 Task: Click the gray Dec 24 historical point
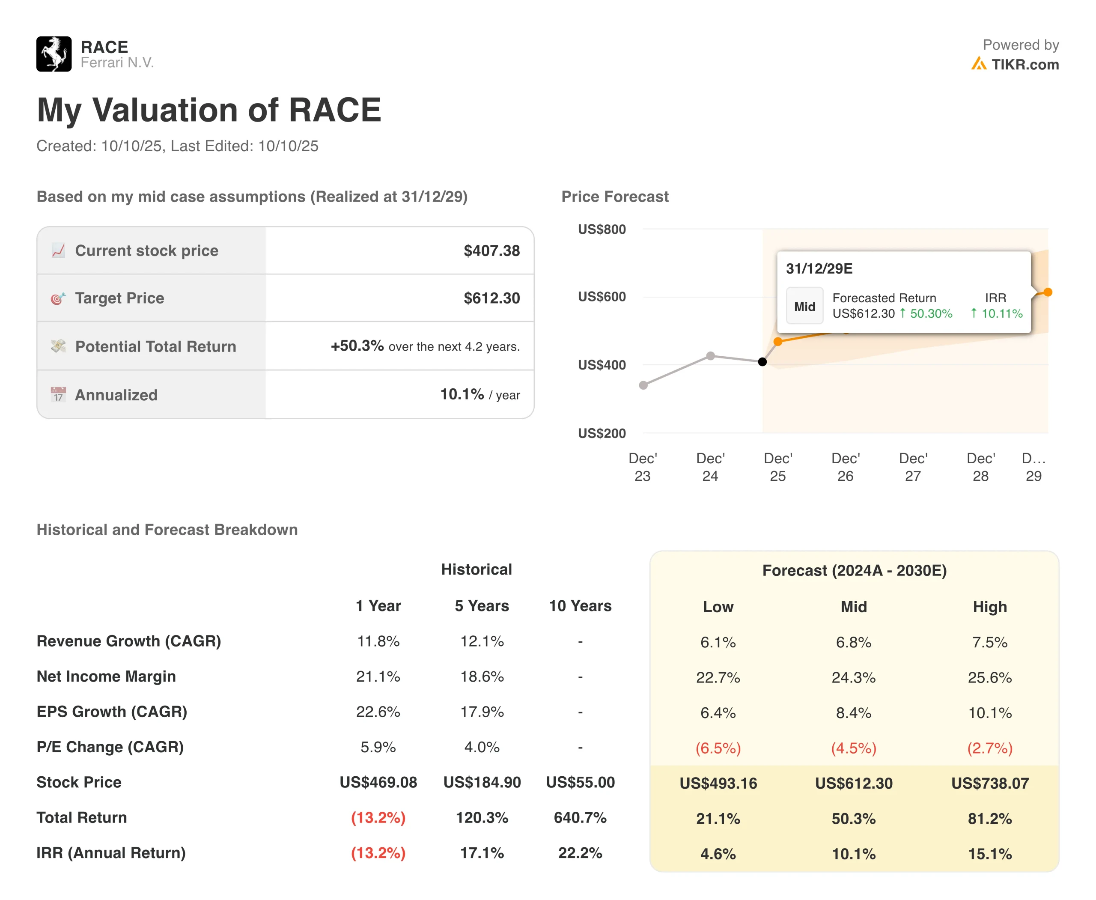(710, 356)
